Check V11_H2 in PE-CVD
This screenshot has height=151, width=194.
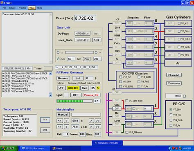coord(171,115)
